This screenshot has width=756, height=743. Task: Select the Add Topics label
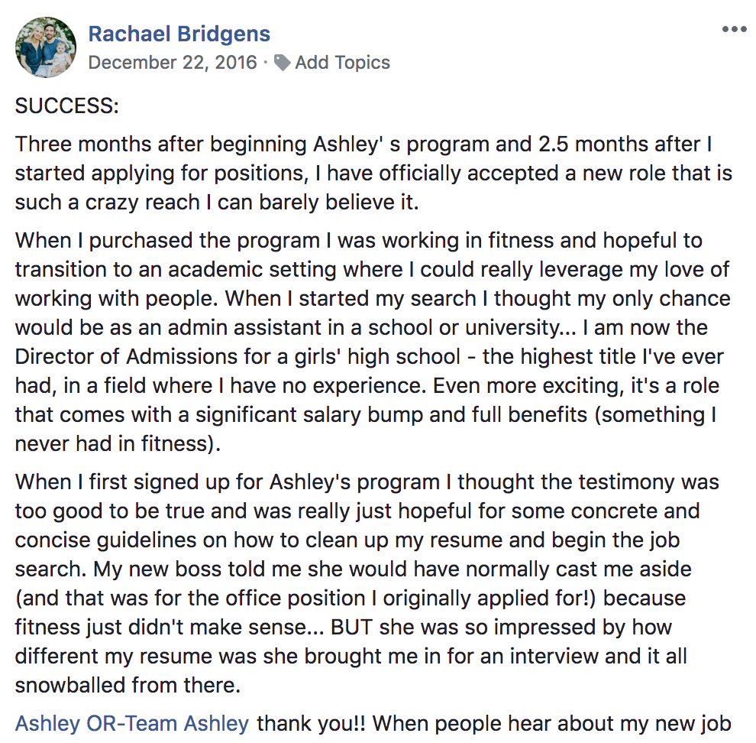click(342, 62)
